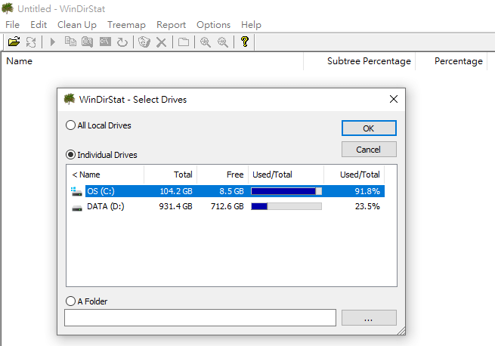
Task: Click the Subtree Percentage column header
Action: point(359,61)
